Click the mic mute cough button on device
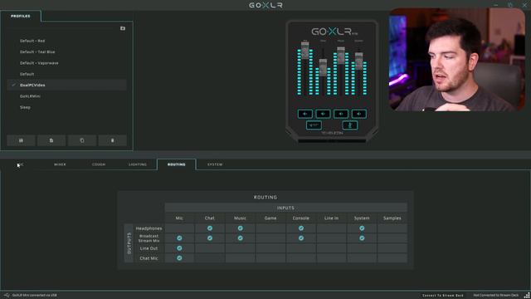 tap(350, 125)
